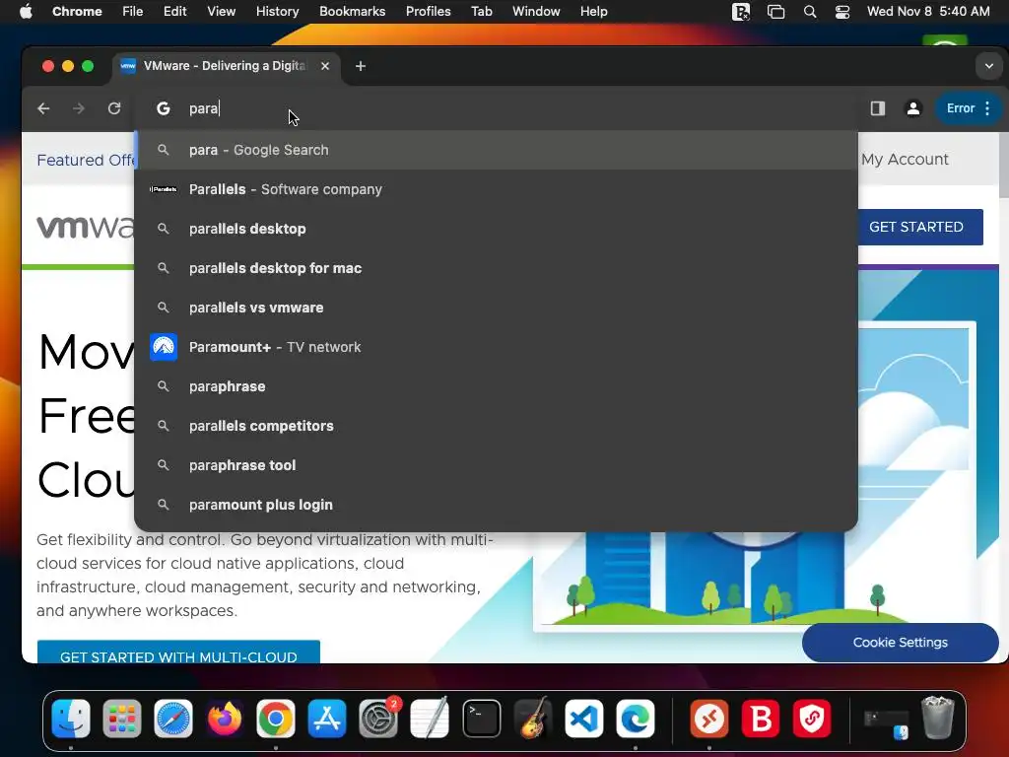Open the Chrome menu in menu bar
Viewport: 1009px width, 757px height.
point(77,12)
